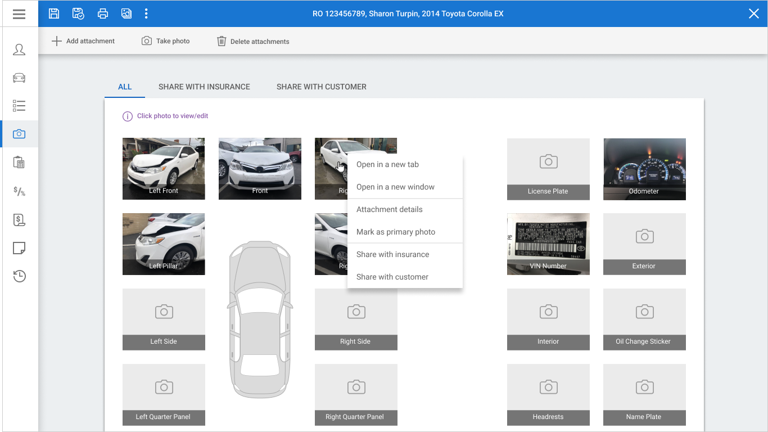The height and width of the screenshot is (432, 768).
Task: Open the three-dot more options menu
Action: click(x=146, y=13)
